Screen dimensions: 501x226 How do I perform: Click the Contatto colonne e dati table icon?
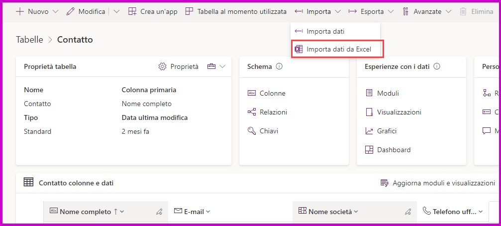[x=28, y=182]
